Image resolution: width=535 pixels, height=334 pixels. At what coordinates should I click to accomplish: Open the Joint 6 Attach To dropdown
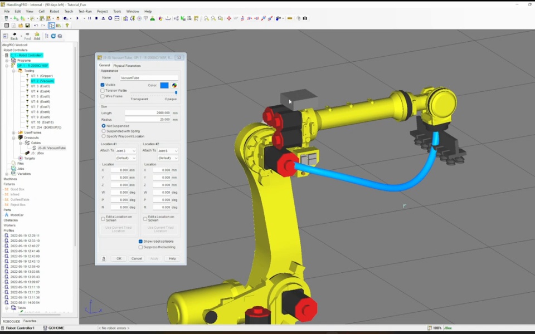pos(168,150)
